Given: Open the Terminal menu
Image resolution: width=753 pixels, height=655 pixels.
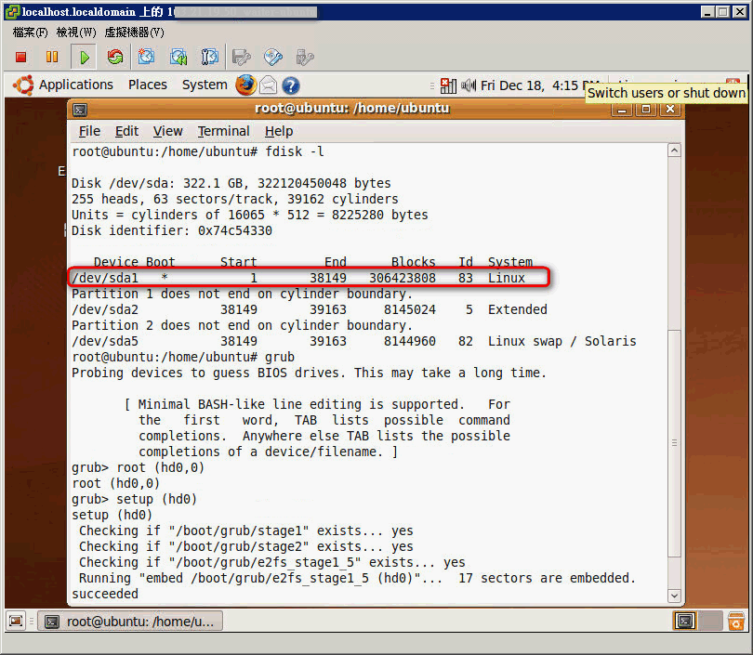Looking at the screenshot, I should 223,131.
